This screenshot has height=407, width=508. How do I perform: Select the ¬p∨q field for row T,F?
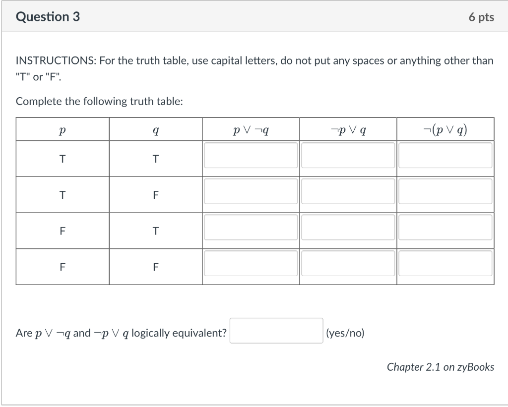[348, 191]
